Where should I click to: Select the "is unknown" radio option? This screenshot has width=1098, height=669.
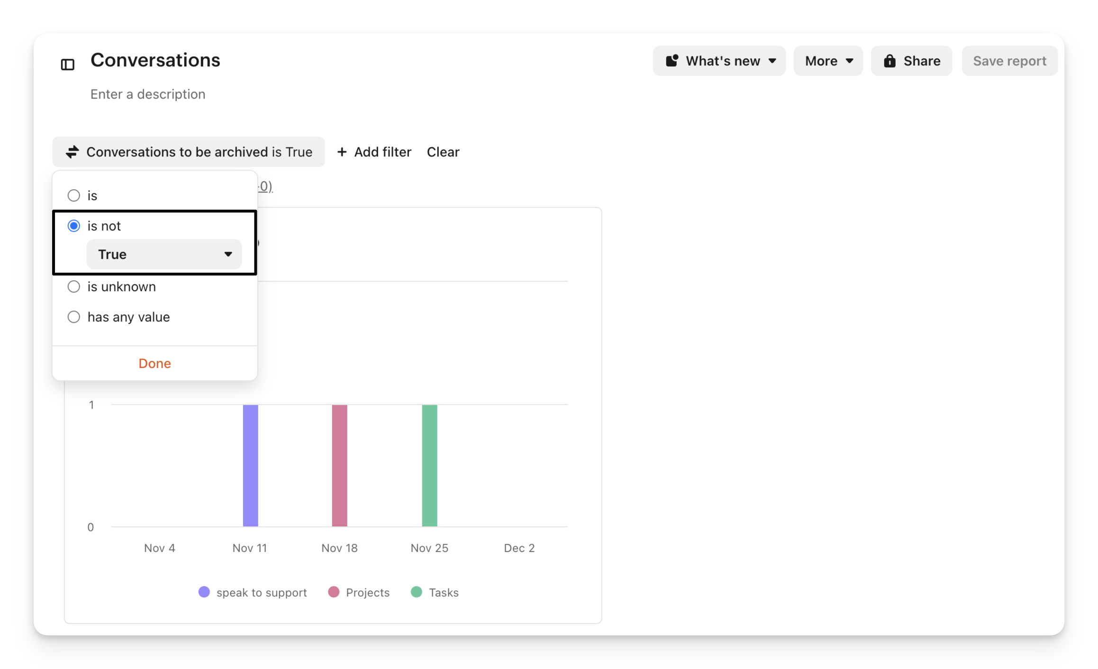click(74, 286)
